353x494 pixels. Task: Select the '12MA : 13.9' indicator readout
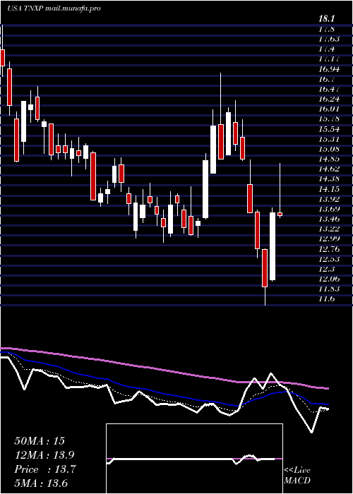(45, 455)
